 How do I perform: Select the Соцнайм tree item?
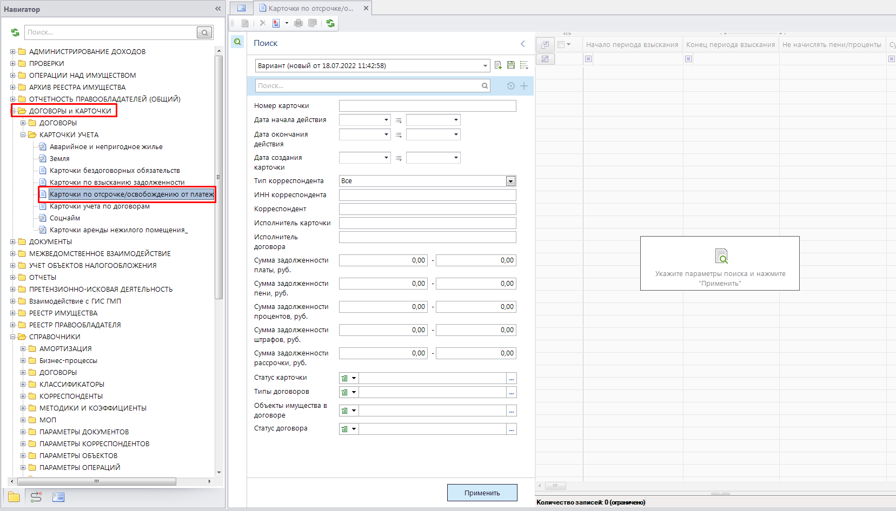pyautogui.click(x=65, y=218)
